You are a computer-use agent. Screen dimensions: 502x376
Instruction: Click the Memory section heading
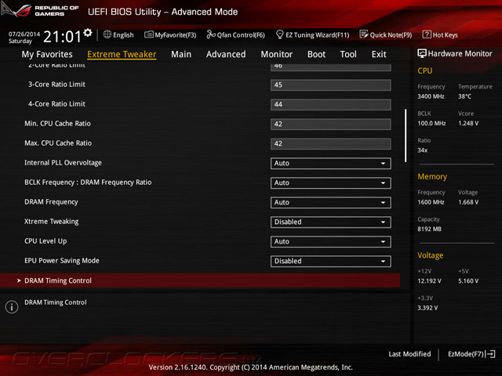pos(432,176)
